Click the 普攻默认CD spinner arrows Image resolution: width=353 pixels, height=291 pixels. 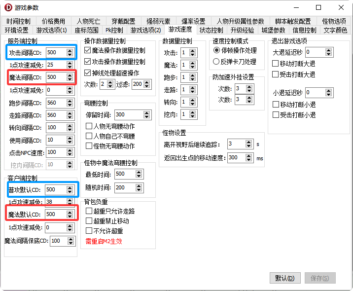70,190
